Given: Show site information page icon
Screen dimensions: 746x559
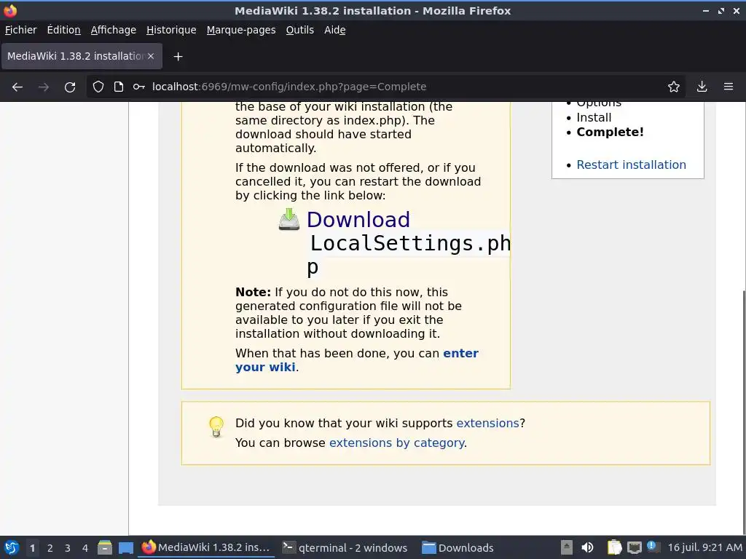Looking at the screenshot, I should (119, 87).
